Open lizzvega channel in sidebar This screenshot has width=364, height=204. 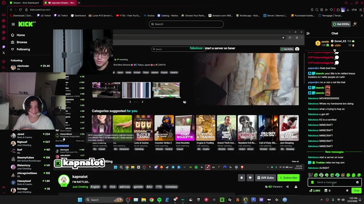(x=30, y=190)
